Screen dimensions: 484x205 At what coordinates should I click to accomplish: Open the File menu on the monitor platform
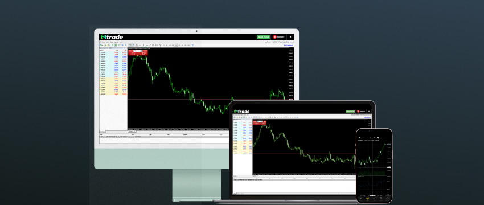point(101,42)
